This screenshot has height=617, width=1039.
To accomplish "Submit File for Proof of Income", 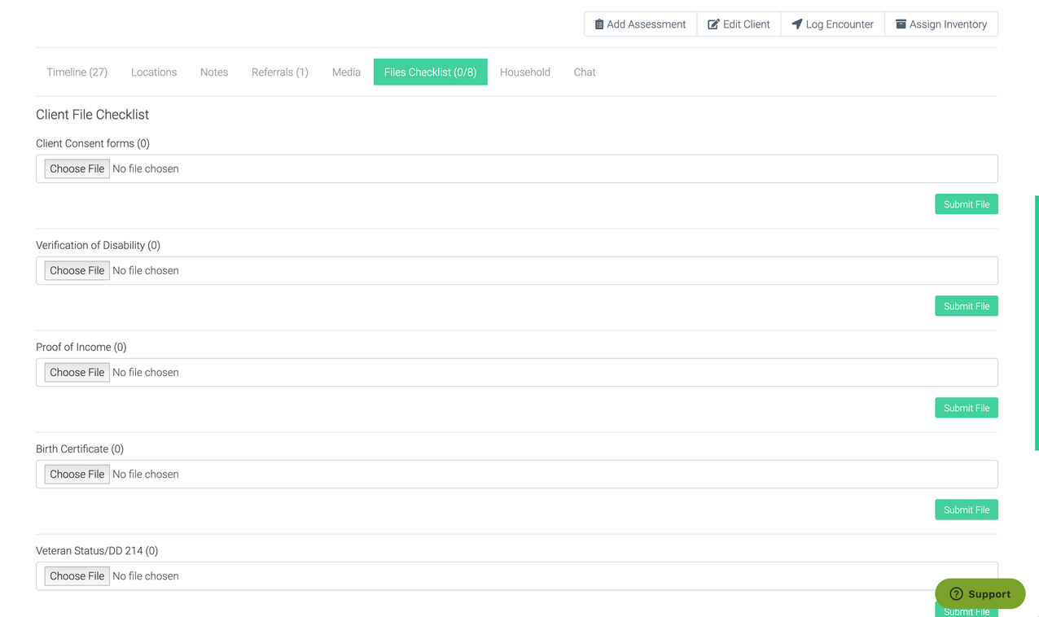I will (x=967, y=408).
